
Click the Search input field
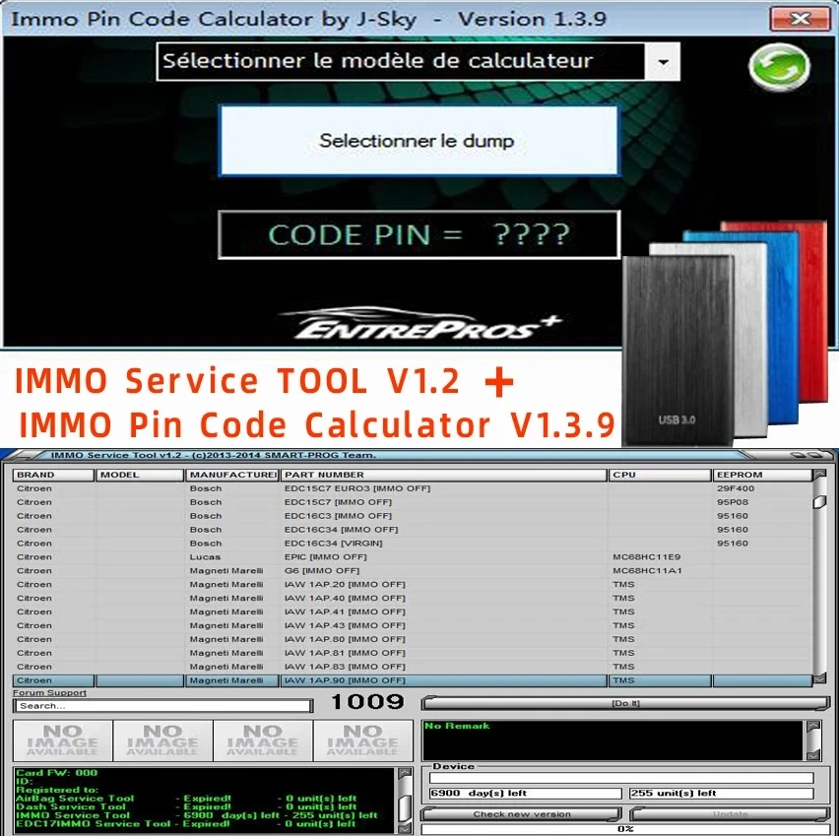[163, 706]
